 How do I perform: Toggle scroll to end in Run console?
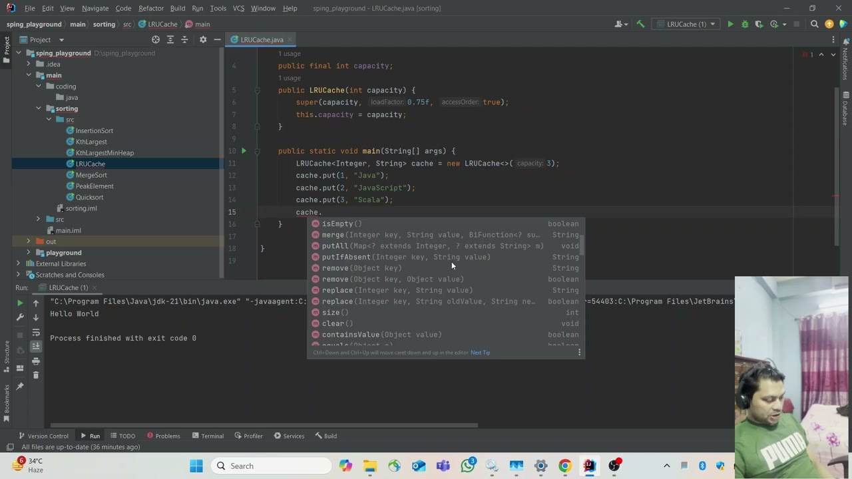36,347
